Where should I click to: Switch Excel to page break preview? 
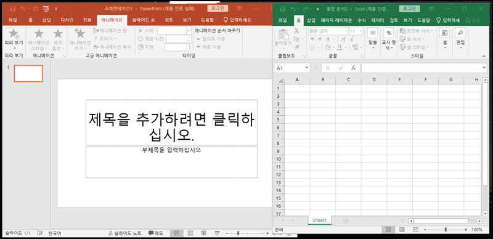pyautogui.click(x=415, y=230)
